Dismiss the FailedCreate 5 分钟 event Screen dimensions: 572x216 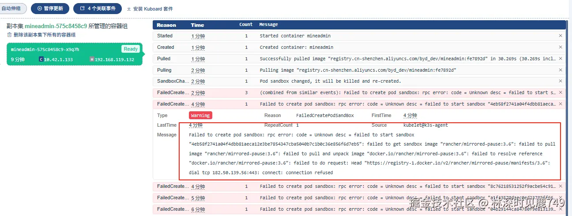(x=561, y=198)
